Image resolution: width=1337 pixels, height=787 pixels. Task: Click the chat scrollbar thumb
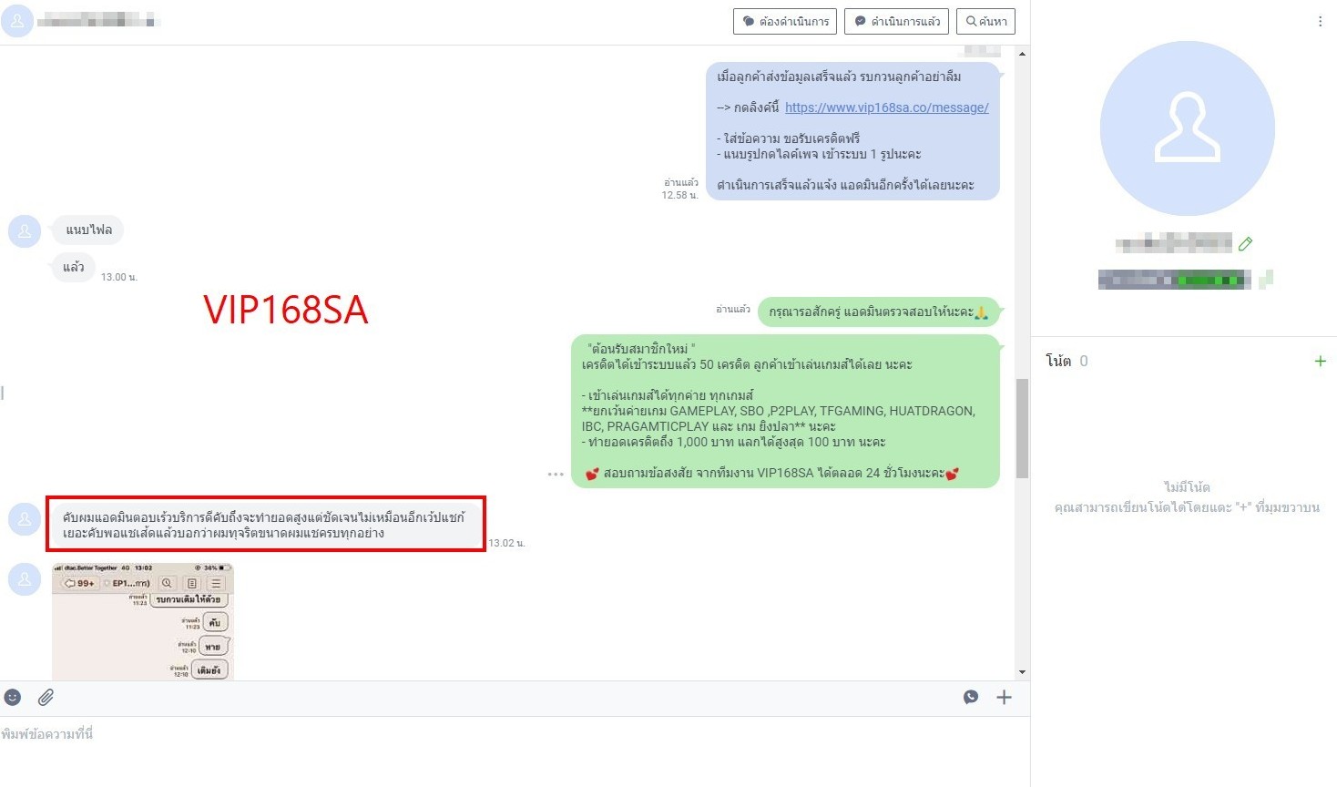pos(1022,428)
